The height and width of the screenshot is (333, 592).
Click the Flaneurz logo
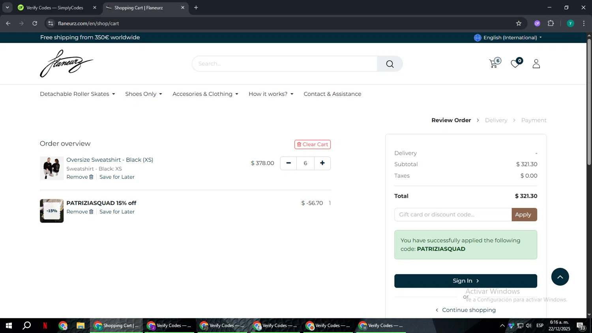coord(66,64)
